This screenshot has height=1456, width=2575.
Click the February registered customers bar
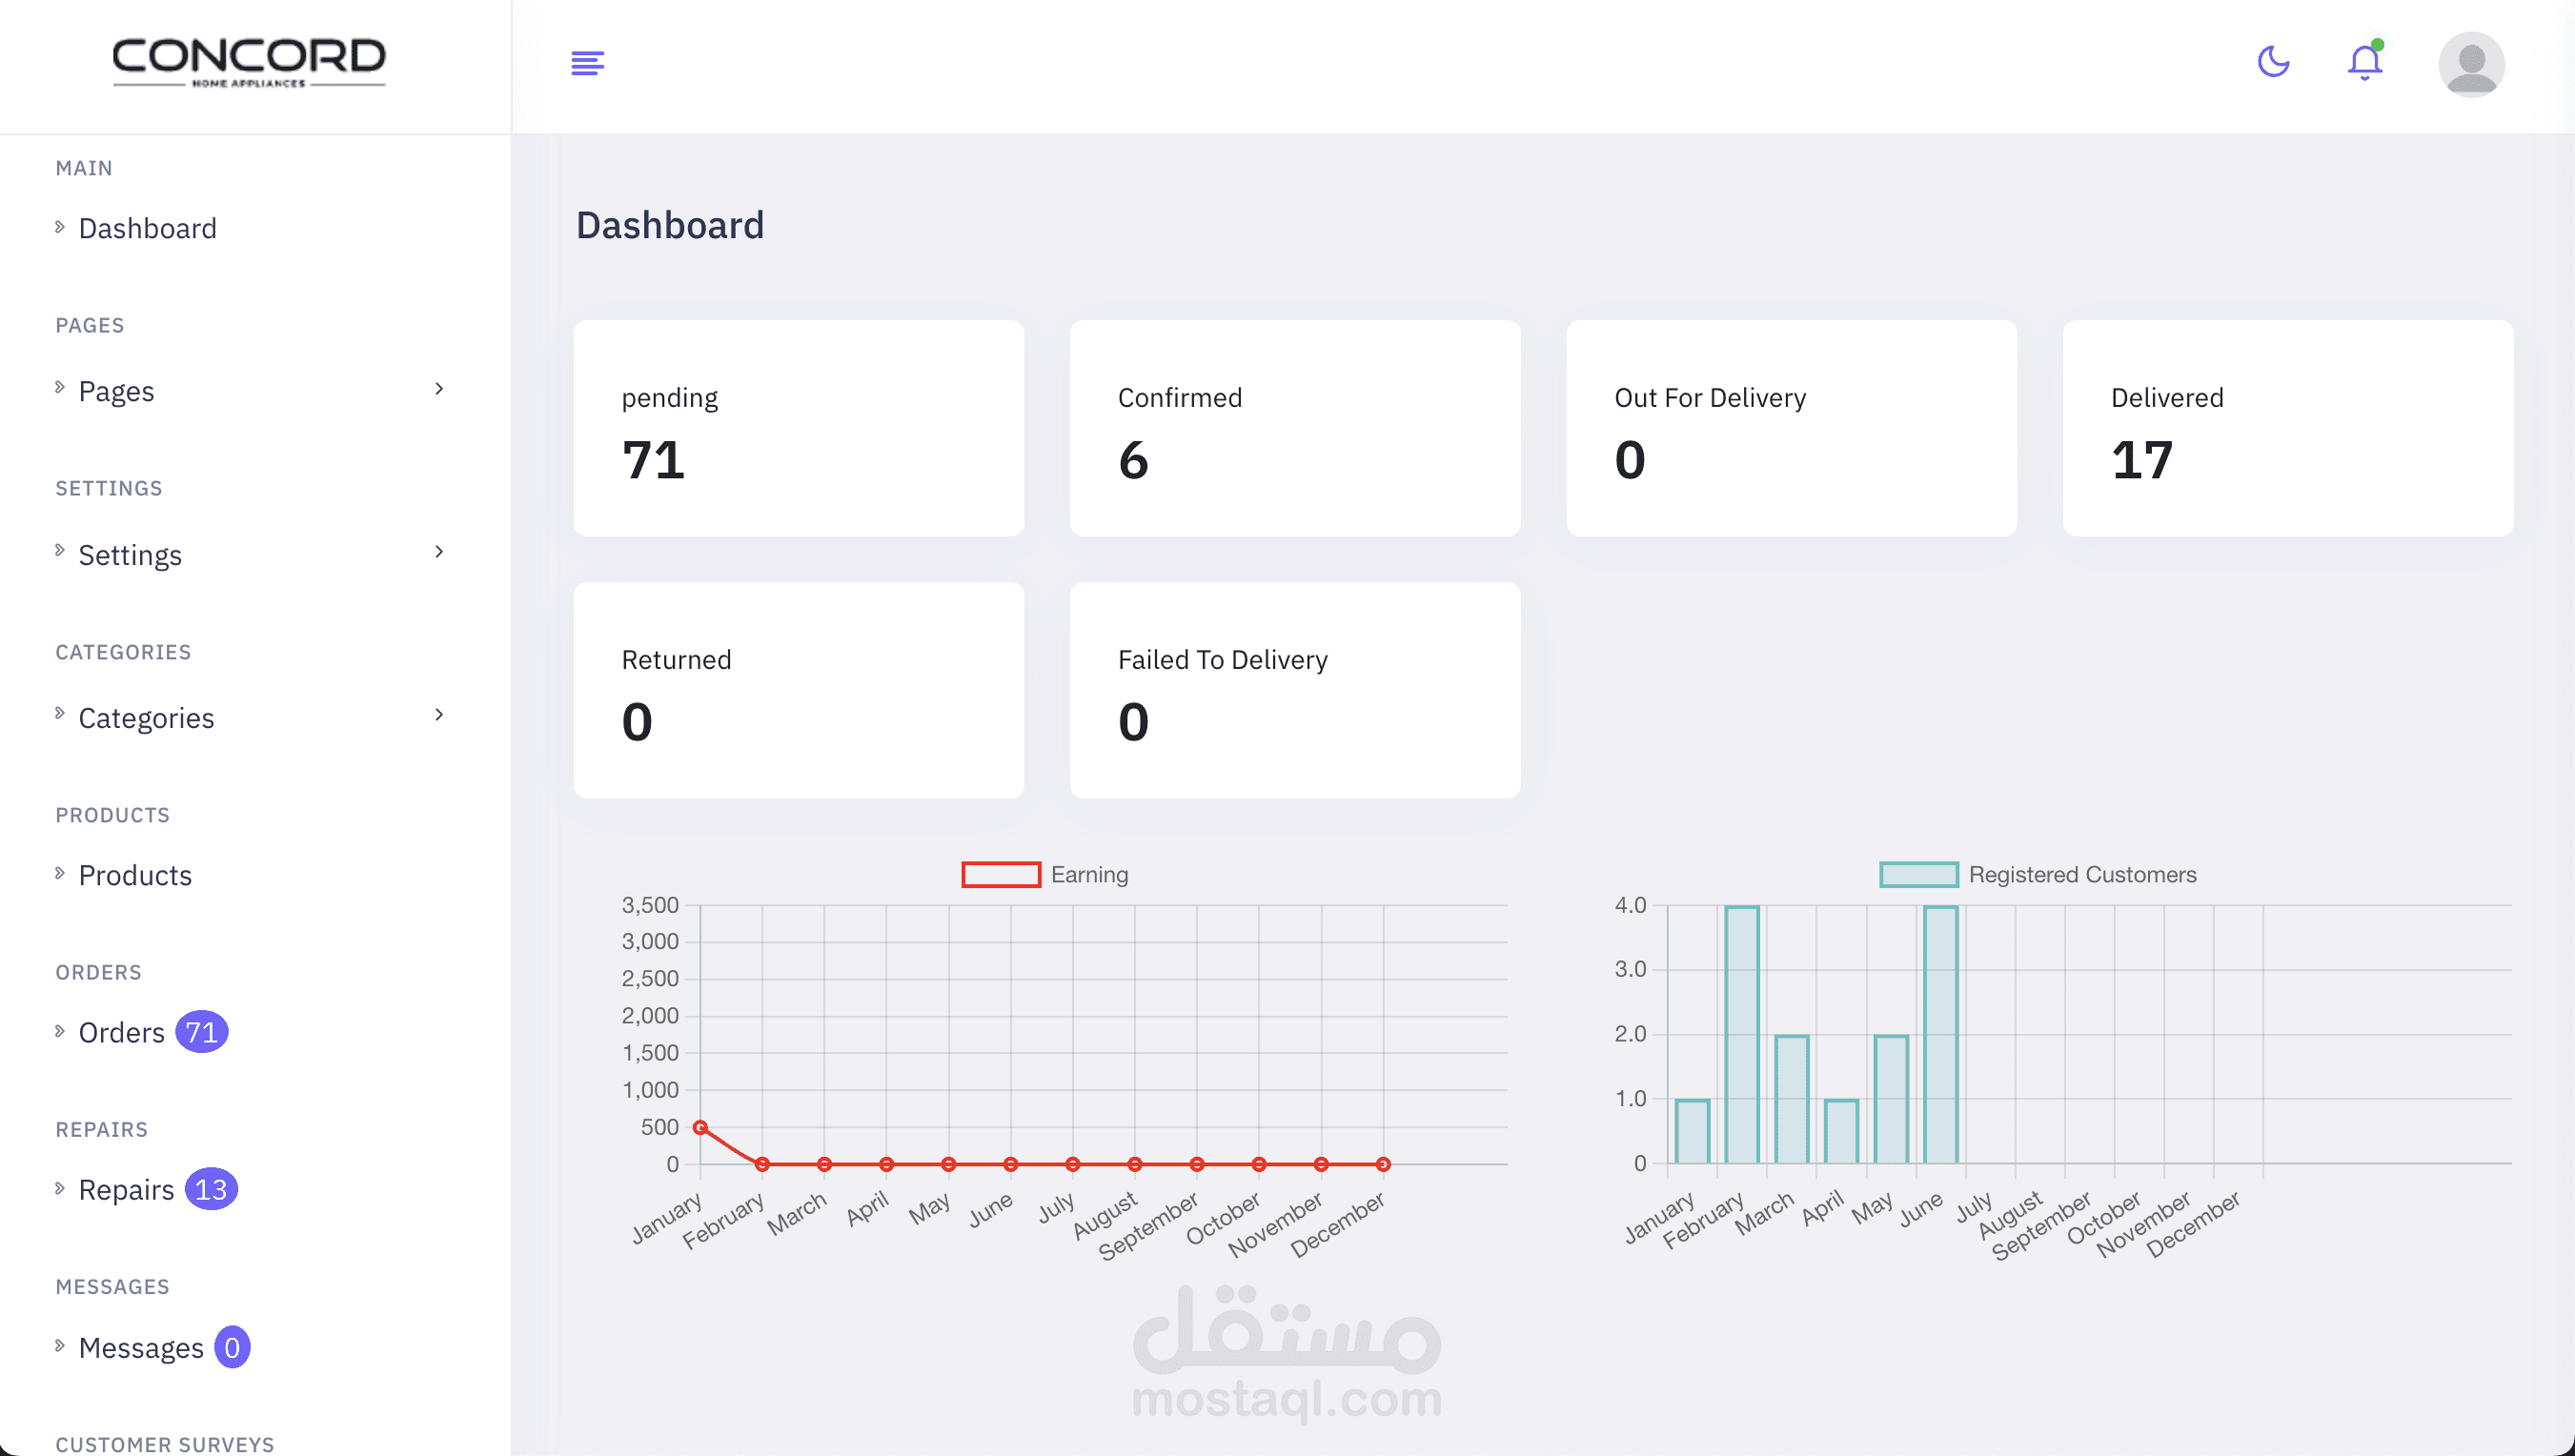pos(1741,1035)
